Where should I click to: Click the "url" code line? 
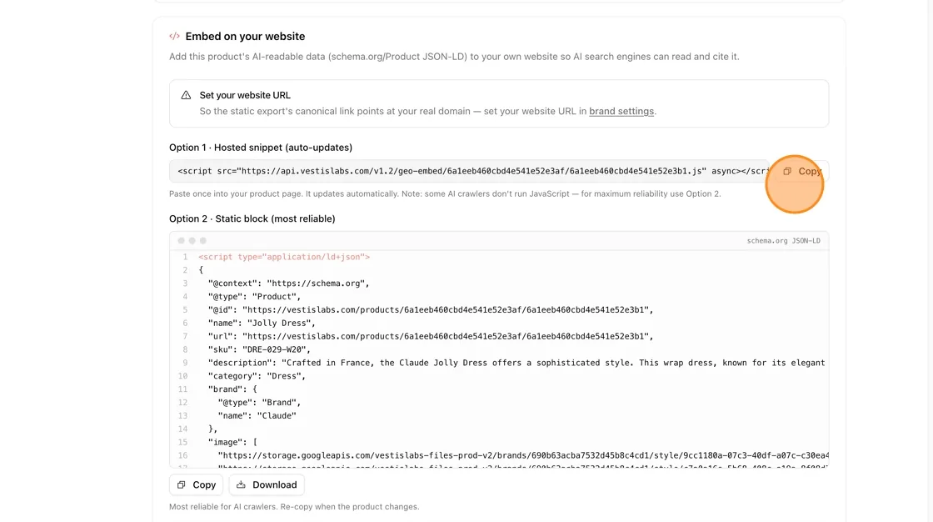(430, 336)
